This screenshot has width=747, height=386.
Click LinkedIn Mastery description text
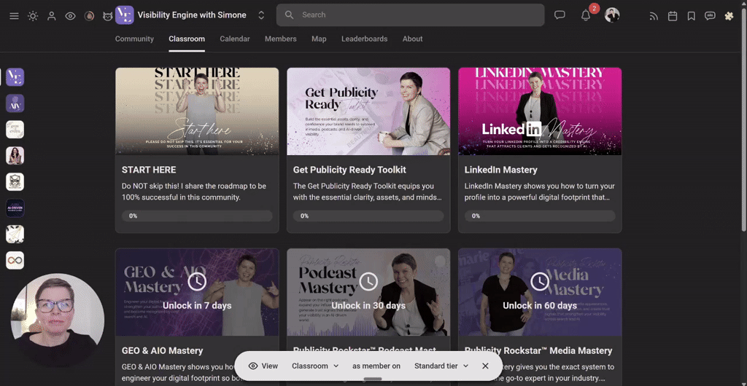coord(540,192)
